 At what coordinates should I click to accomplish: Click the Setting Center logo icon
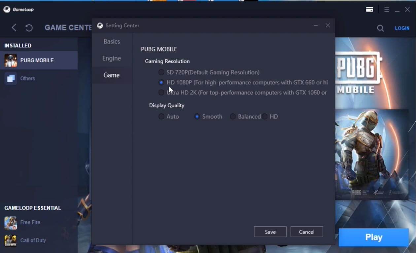(x=100, y=26)
